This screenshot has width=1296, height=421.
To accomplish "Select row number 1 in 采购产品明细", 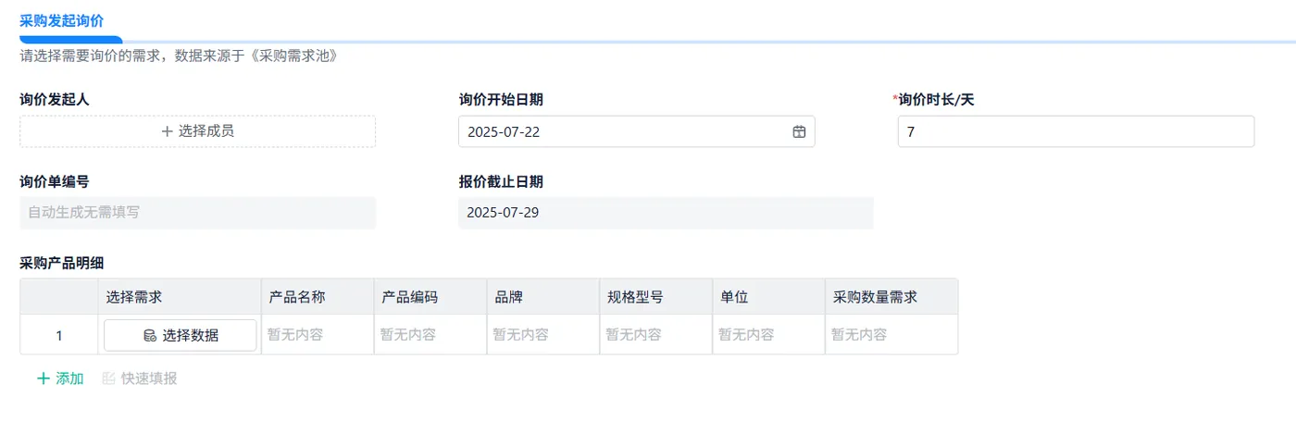I will [59, 336].
